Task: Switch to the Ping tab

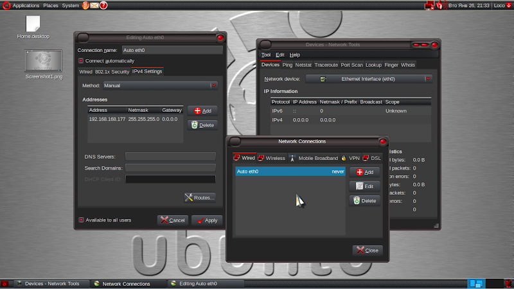Action: (287, 65)
